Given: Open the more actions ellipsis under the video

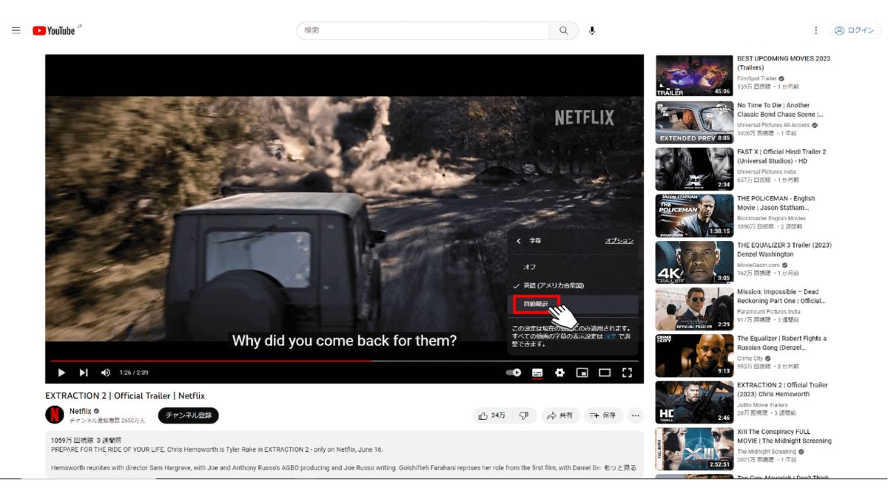Looking at the screenshot, I should click(635, 415).
